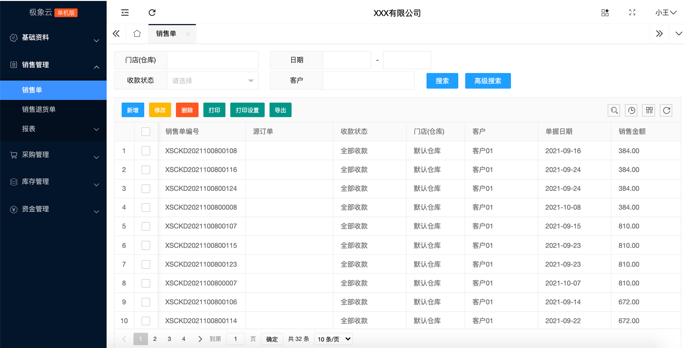Click the cart icon beside 采购管理

click(14, 155)
